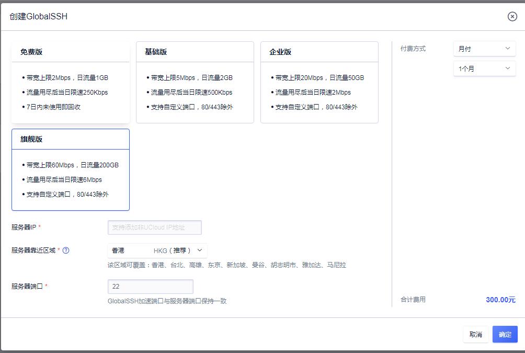
Task: Click 带宽上限2Mbps，日流量1GB text
Action: pos(67,78)
